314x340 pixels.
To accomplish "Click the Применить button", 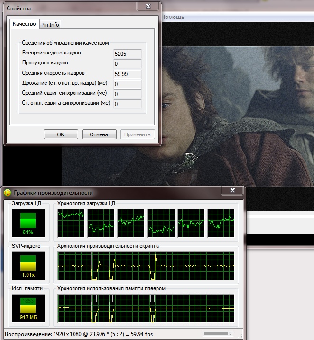I will coord(138,134).
